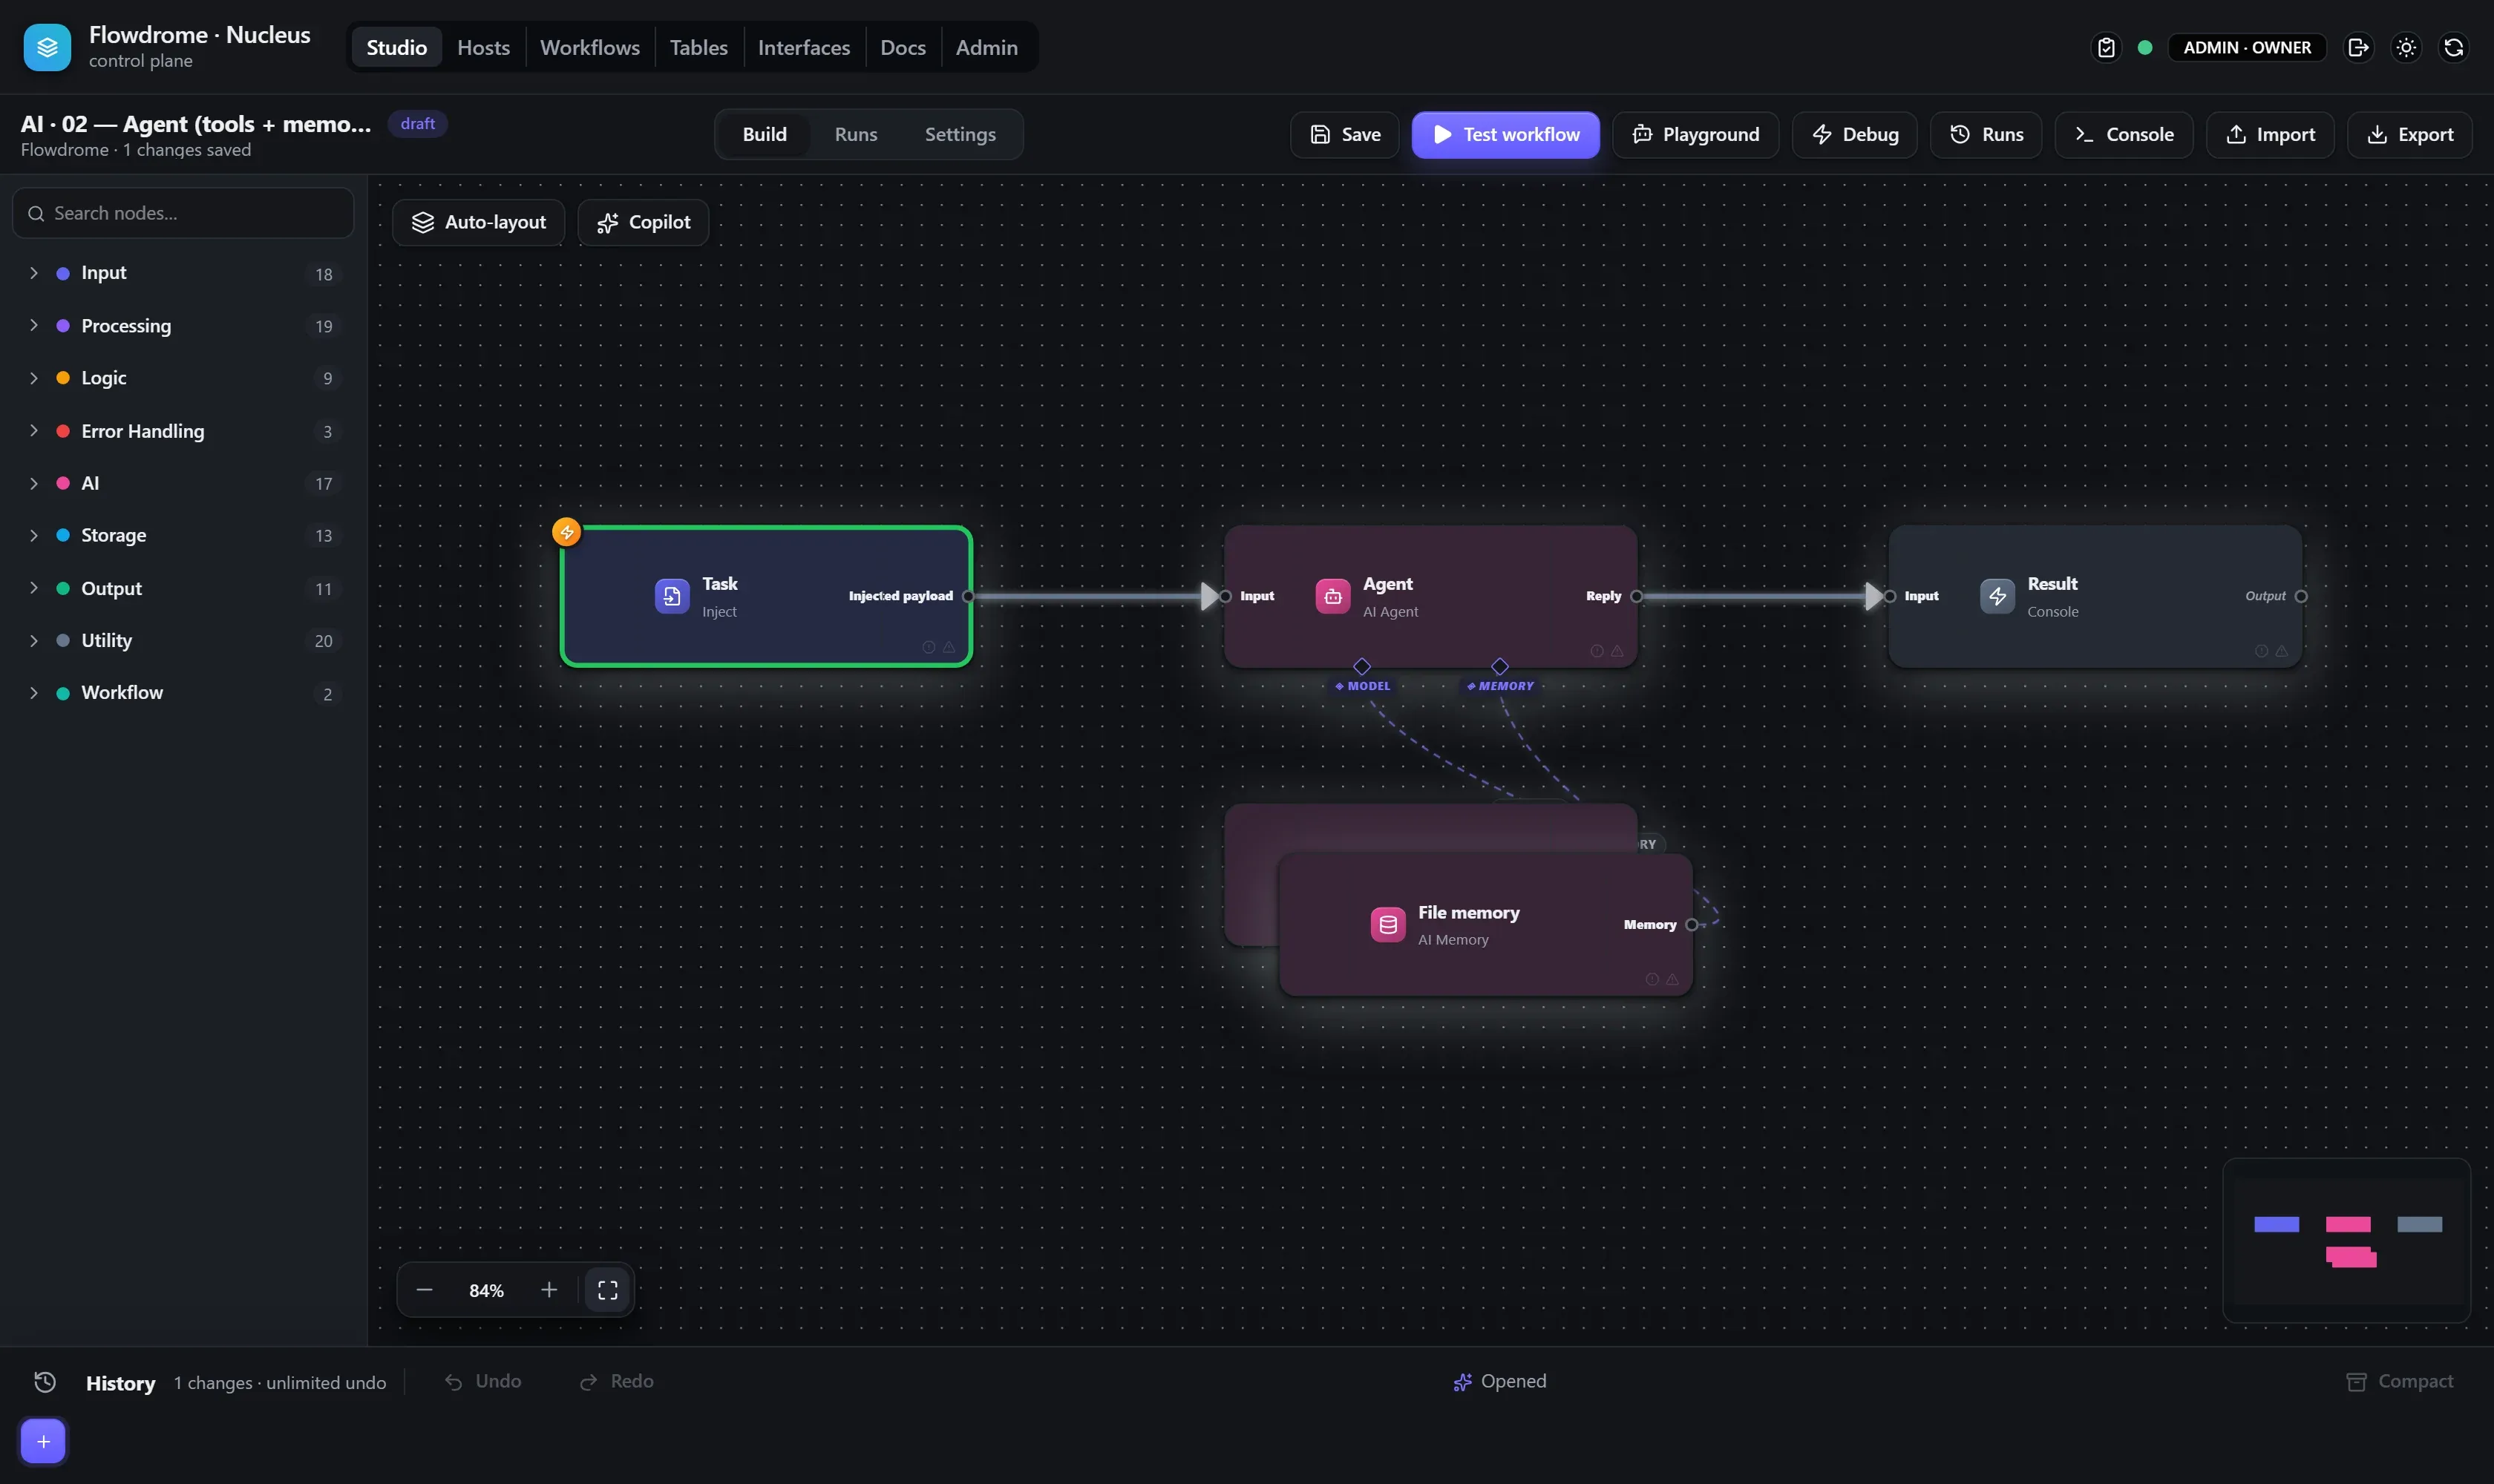Open the Console button

[x=2124, y=134]
